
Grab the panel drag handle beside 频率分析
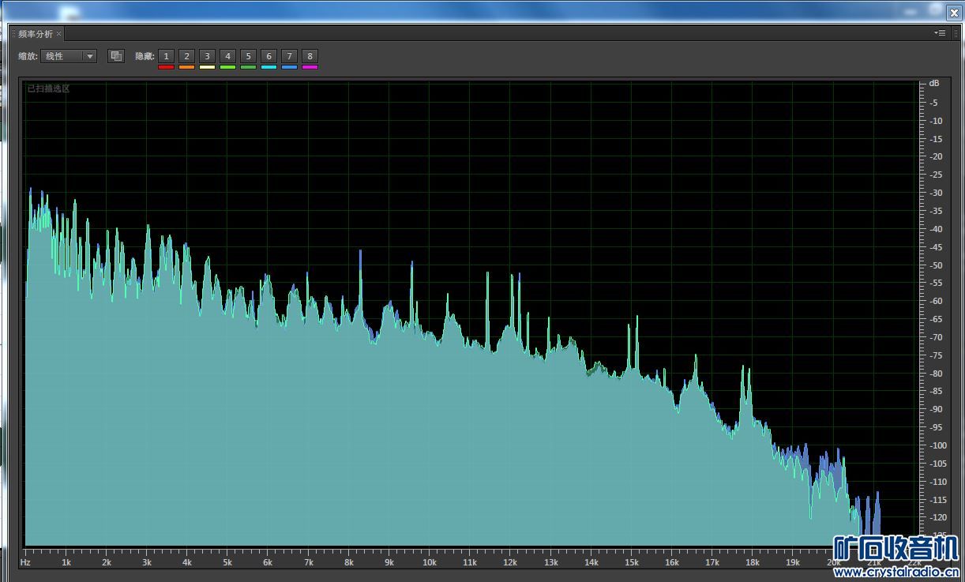click(13, 34)
